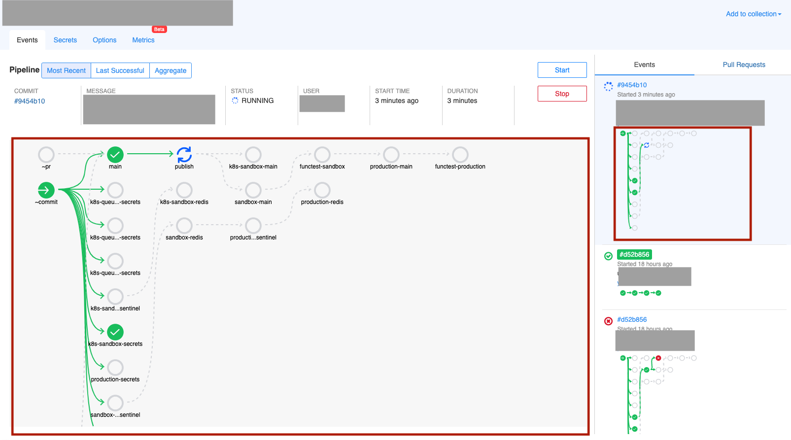Viewport: 791px width, 440px height.
Task: Click the red failure icon beside #d52b856
Action: point(609,321)
